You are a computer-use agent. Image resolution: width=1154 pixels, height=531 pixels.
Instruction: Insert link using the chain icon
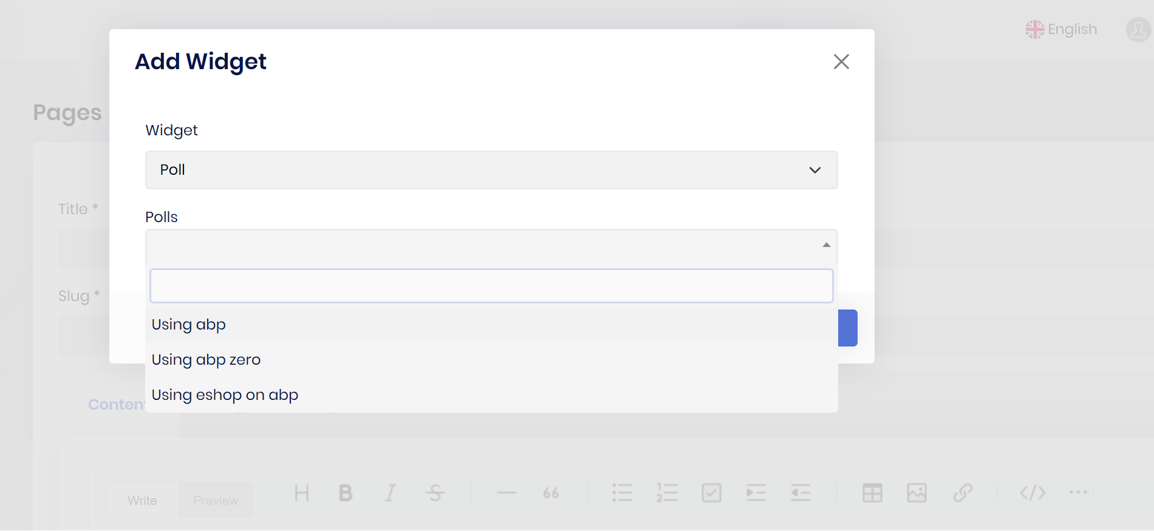click(962, 493)
